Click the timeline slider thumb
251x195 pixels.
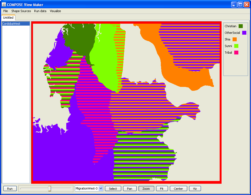click(x=50, y=188)
